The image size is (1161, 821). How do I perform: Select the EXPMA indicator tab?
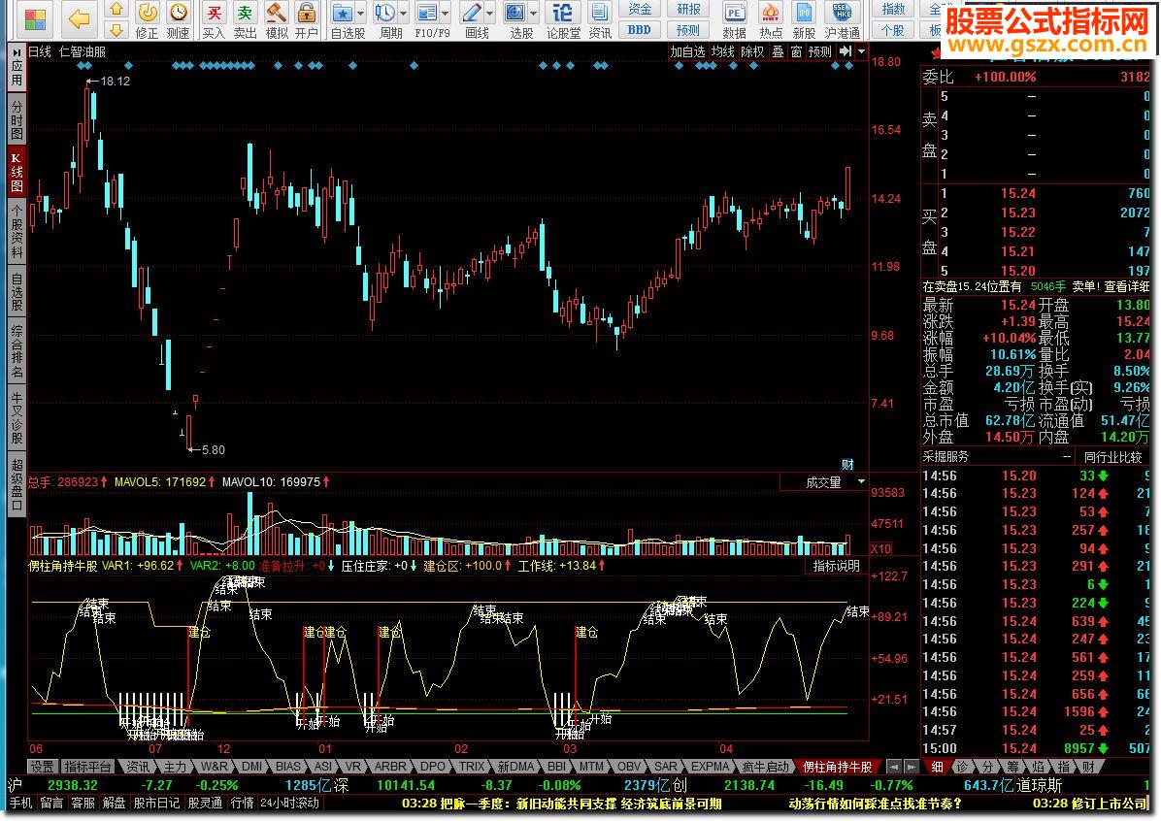coord(710,767)
